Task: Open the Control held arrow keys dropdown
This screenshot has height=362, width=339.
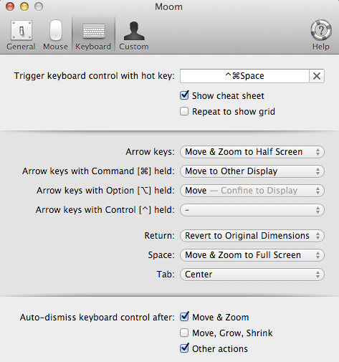Action: click(x=252, y=210)
